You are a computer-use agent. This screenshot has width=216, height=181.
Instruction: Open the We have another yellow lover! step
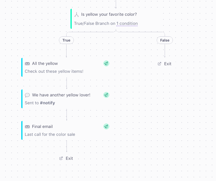point(61,95)
